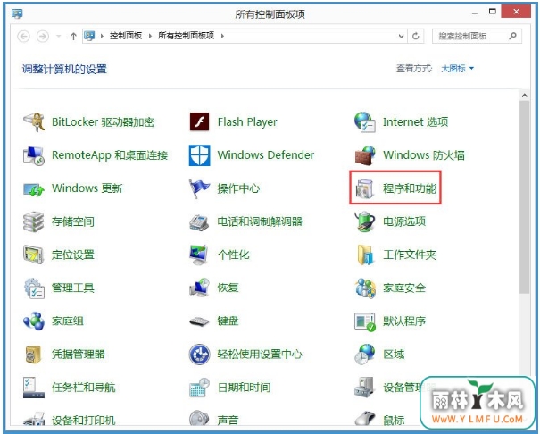This screenshot has height=434, width=540.
Task: Click the 区域 label
Action: tap(394, 355)
